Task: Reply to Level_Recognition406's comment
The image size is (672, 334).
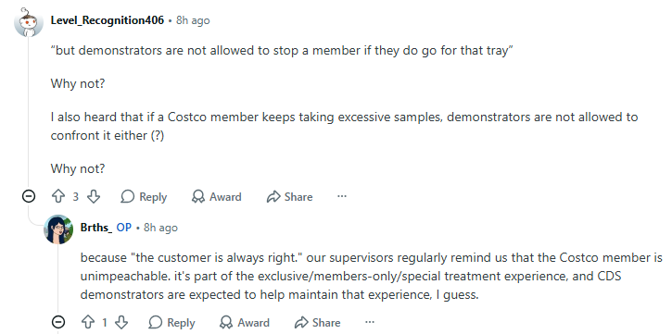Action: (x=144, y=197)
